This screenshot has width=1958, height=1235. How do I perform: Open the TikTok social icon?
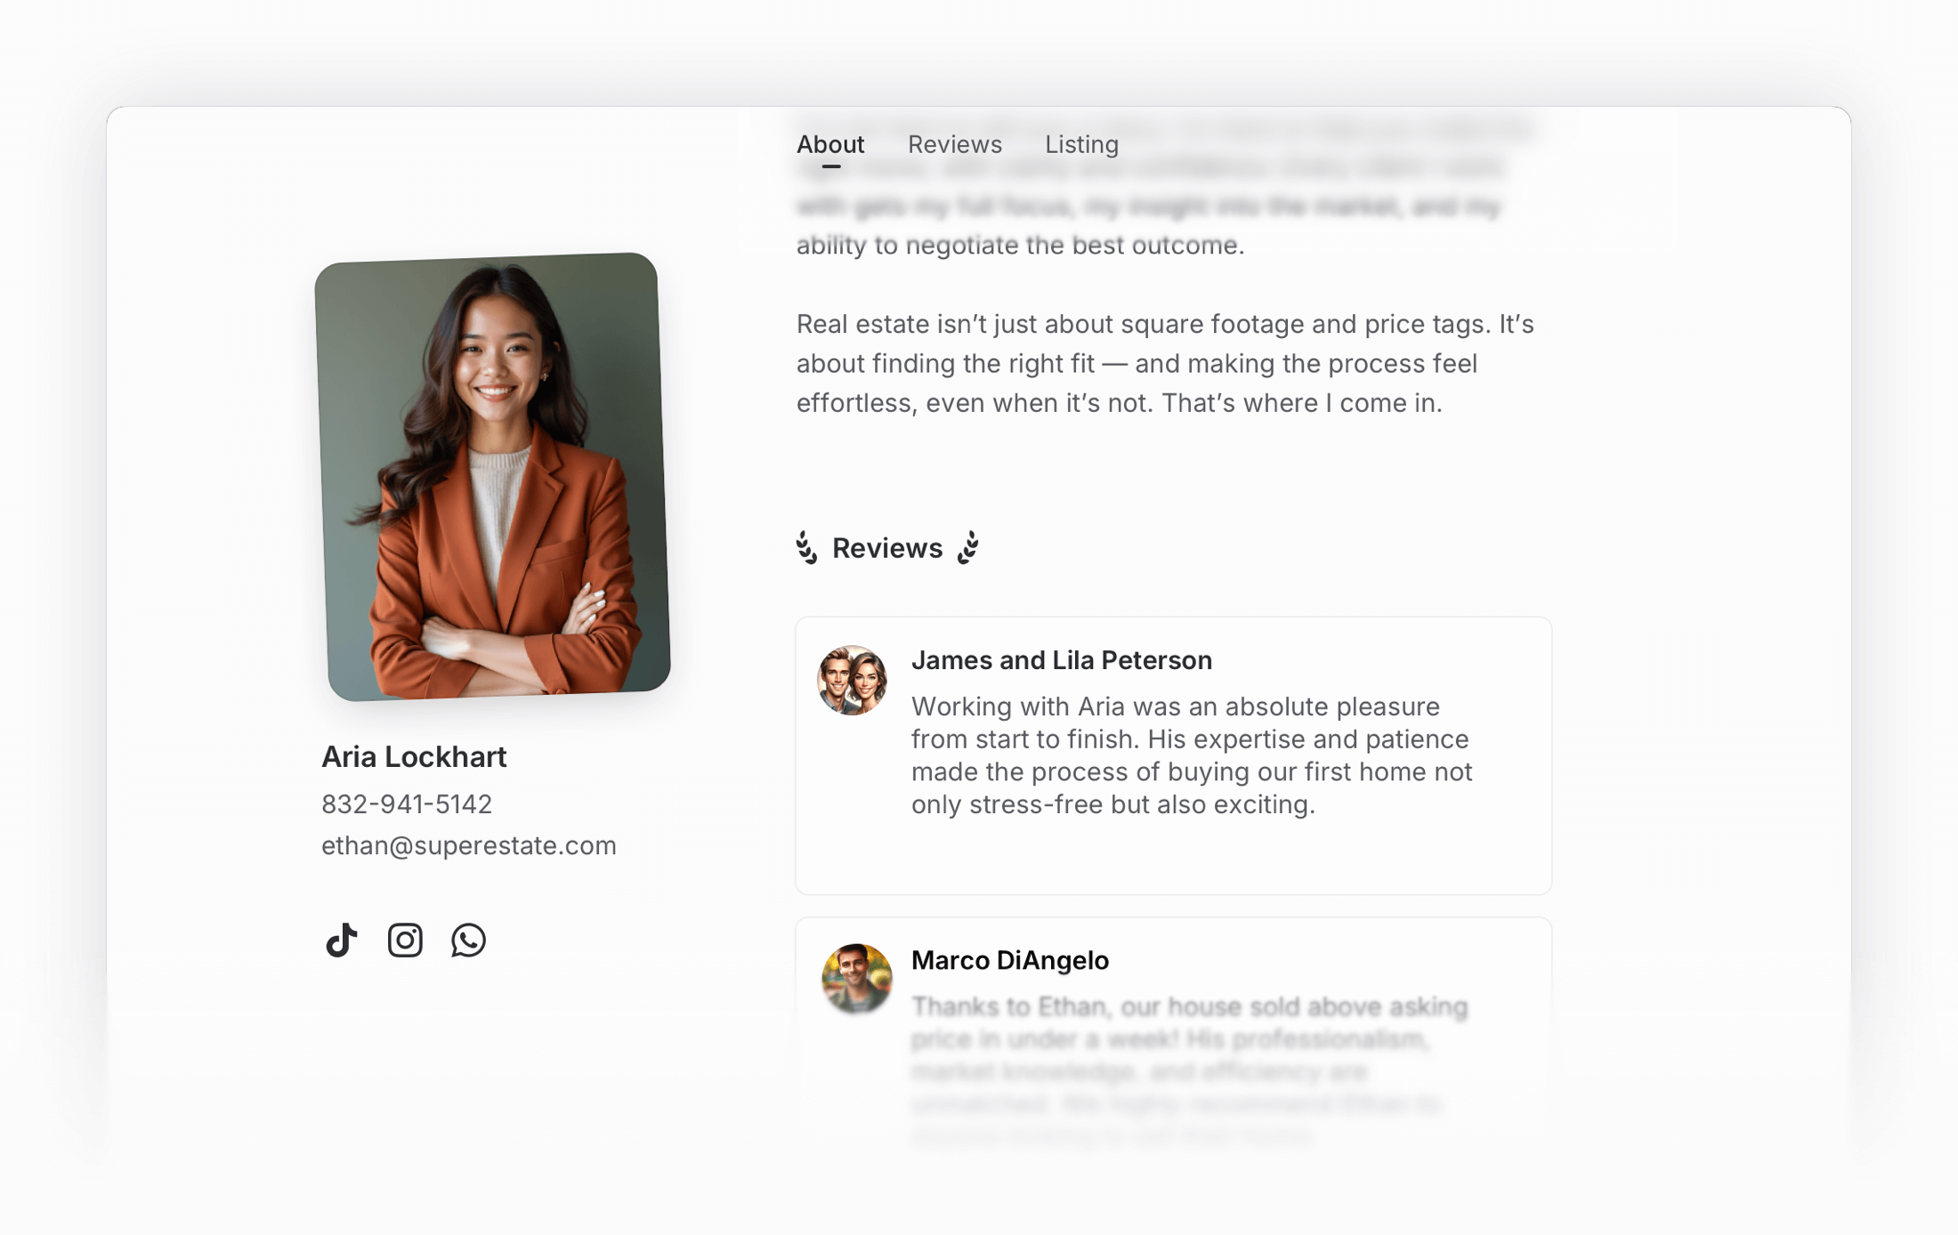[342, 940]
